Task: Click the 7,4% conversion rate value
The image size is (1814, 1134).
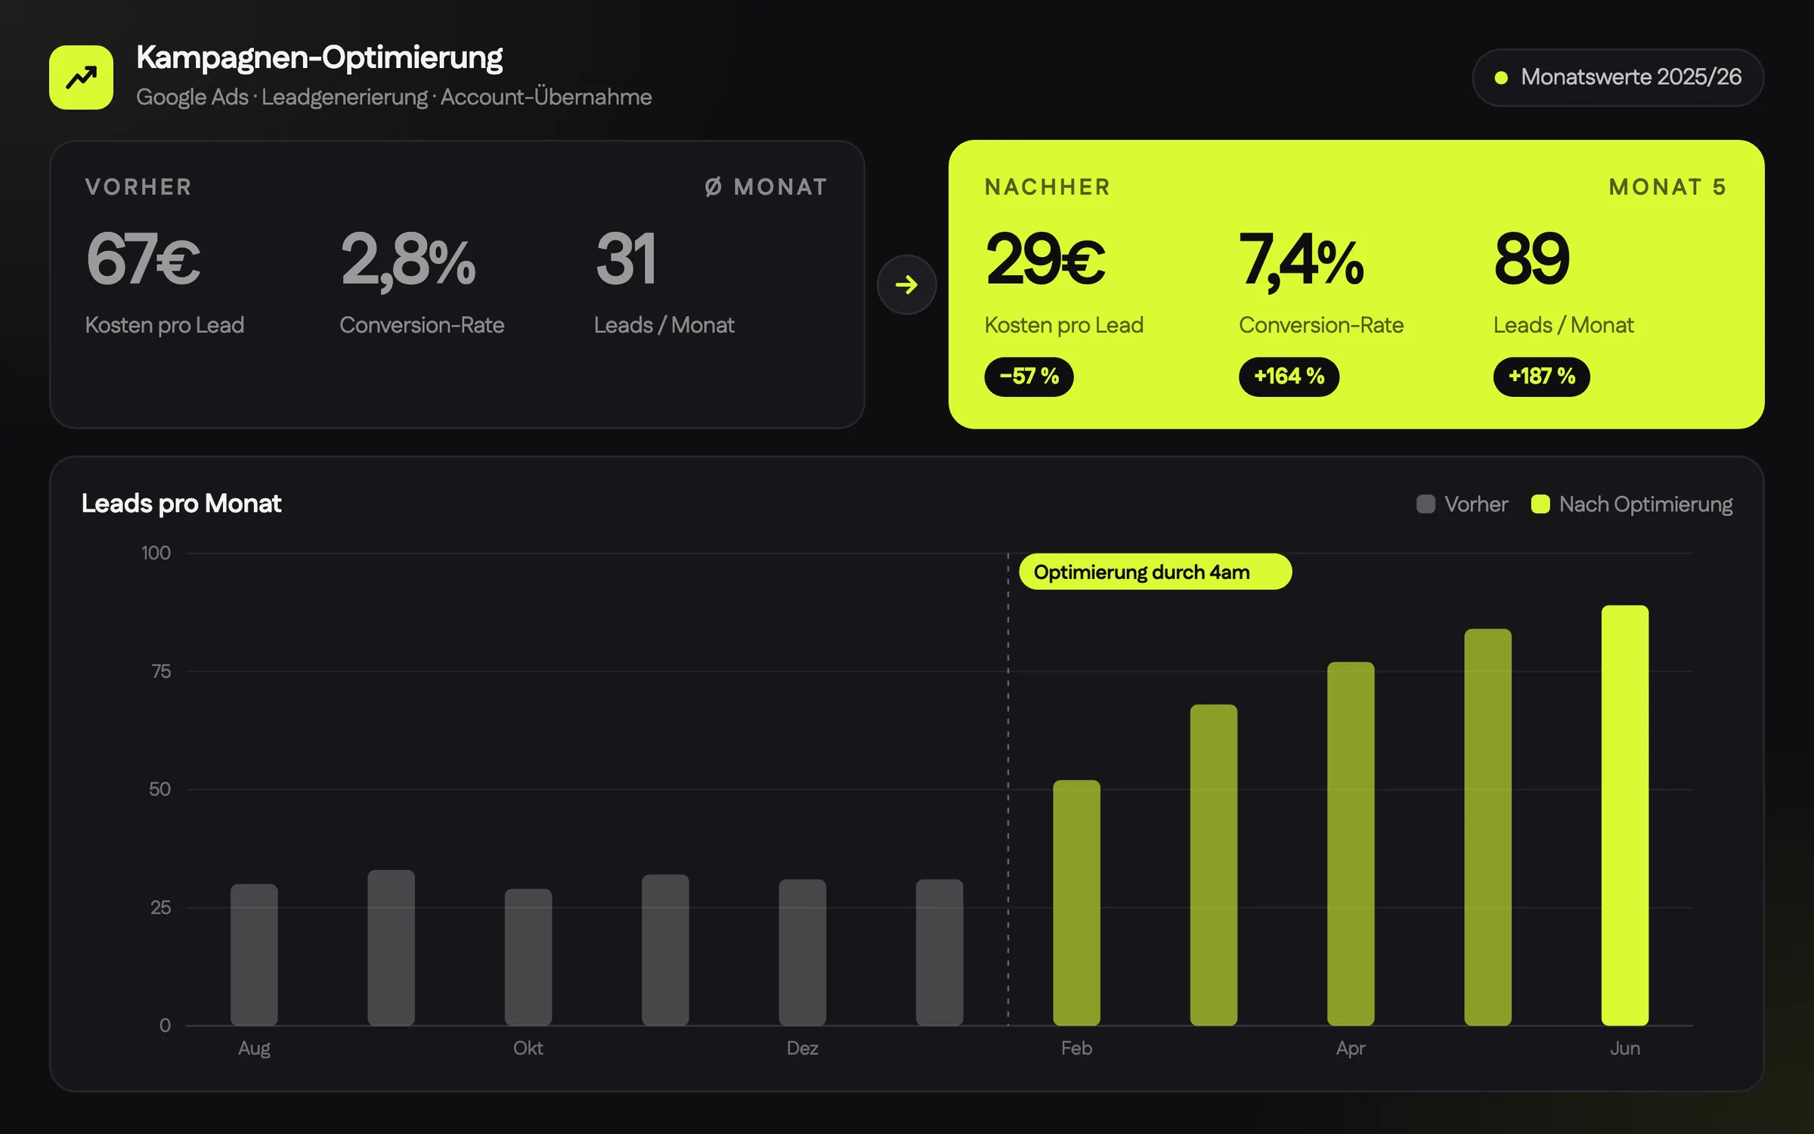Action: [1302, 261]
